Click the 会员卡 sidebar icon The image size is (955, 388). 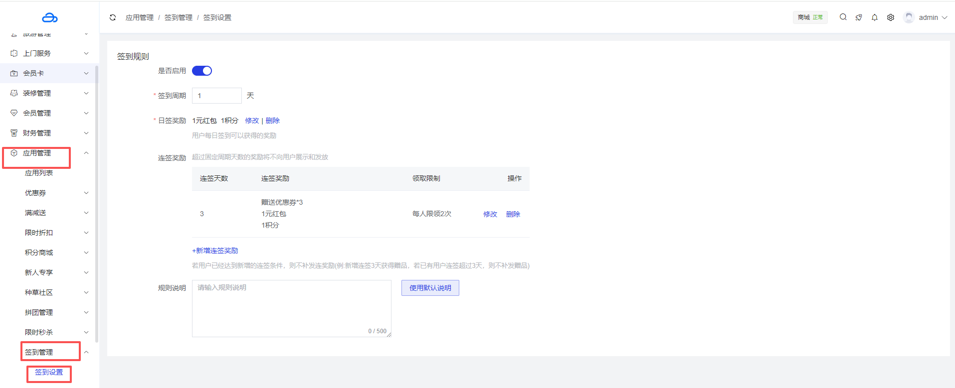(x=14, y=73)
